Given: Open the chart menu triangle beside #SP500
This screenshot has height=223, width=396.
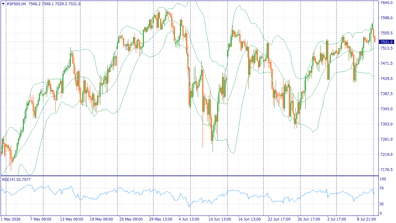Looking at the screenshot, I should coord(3,4).
